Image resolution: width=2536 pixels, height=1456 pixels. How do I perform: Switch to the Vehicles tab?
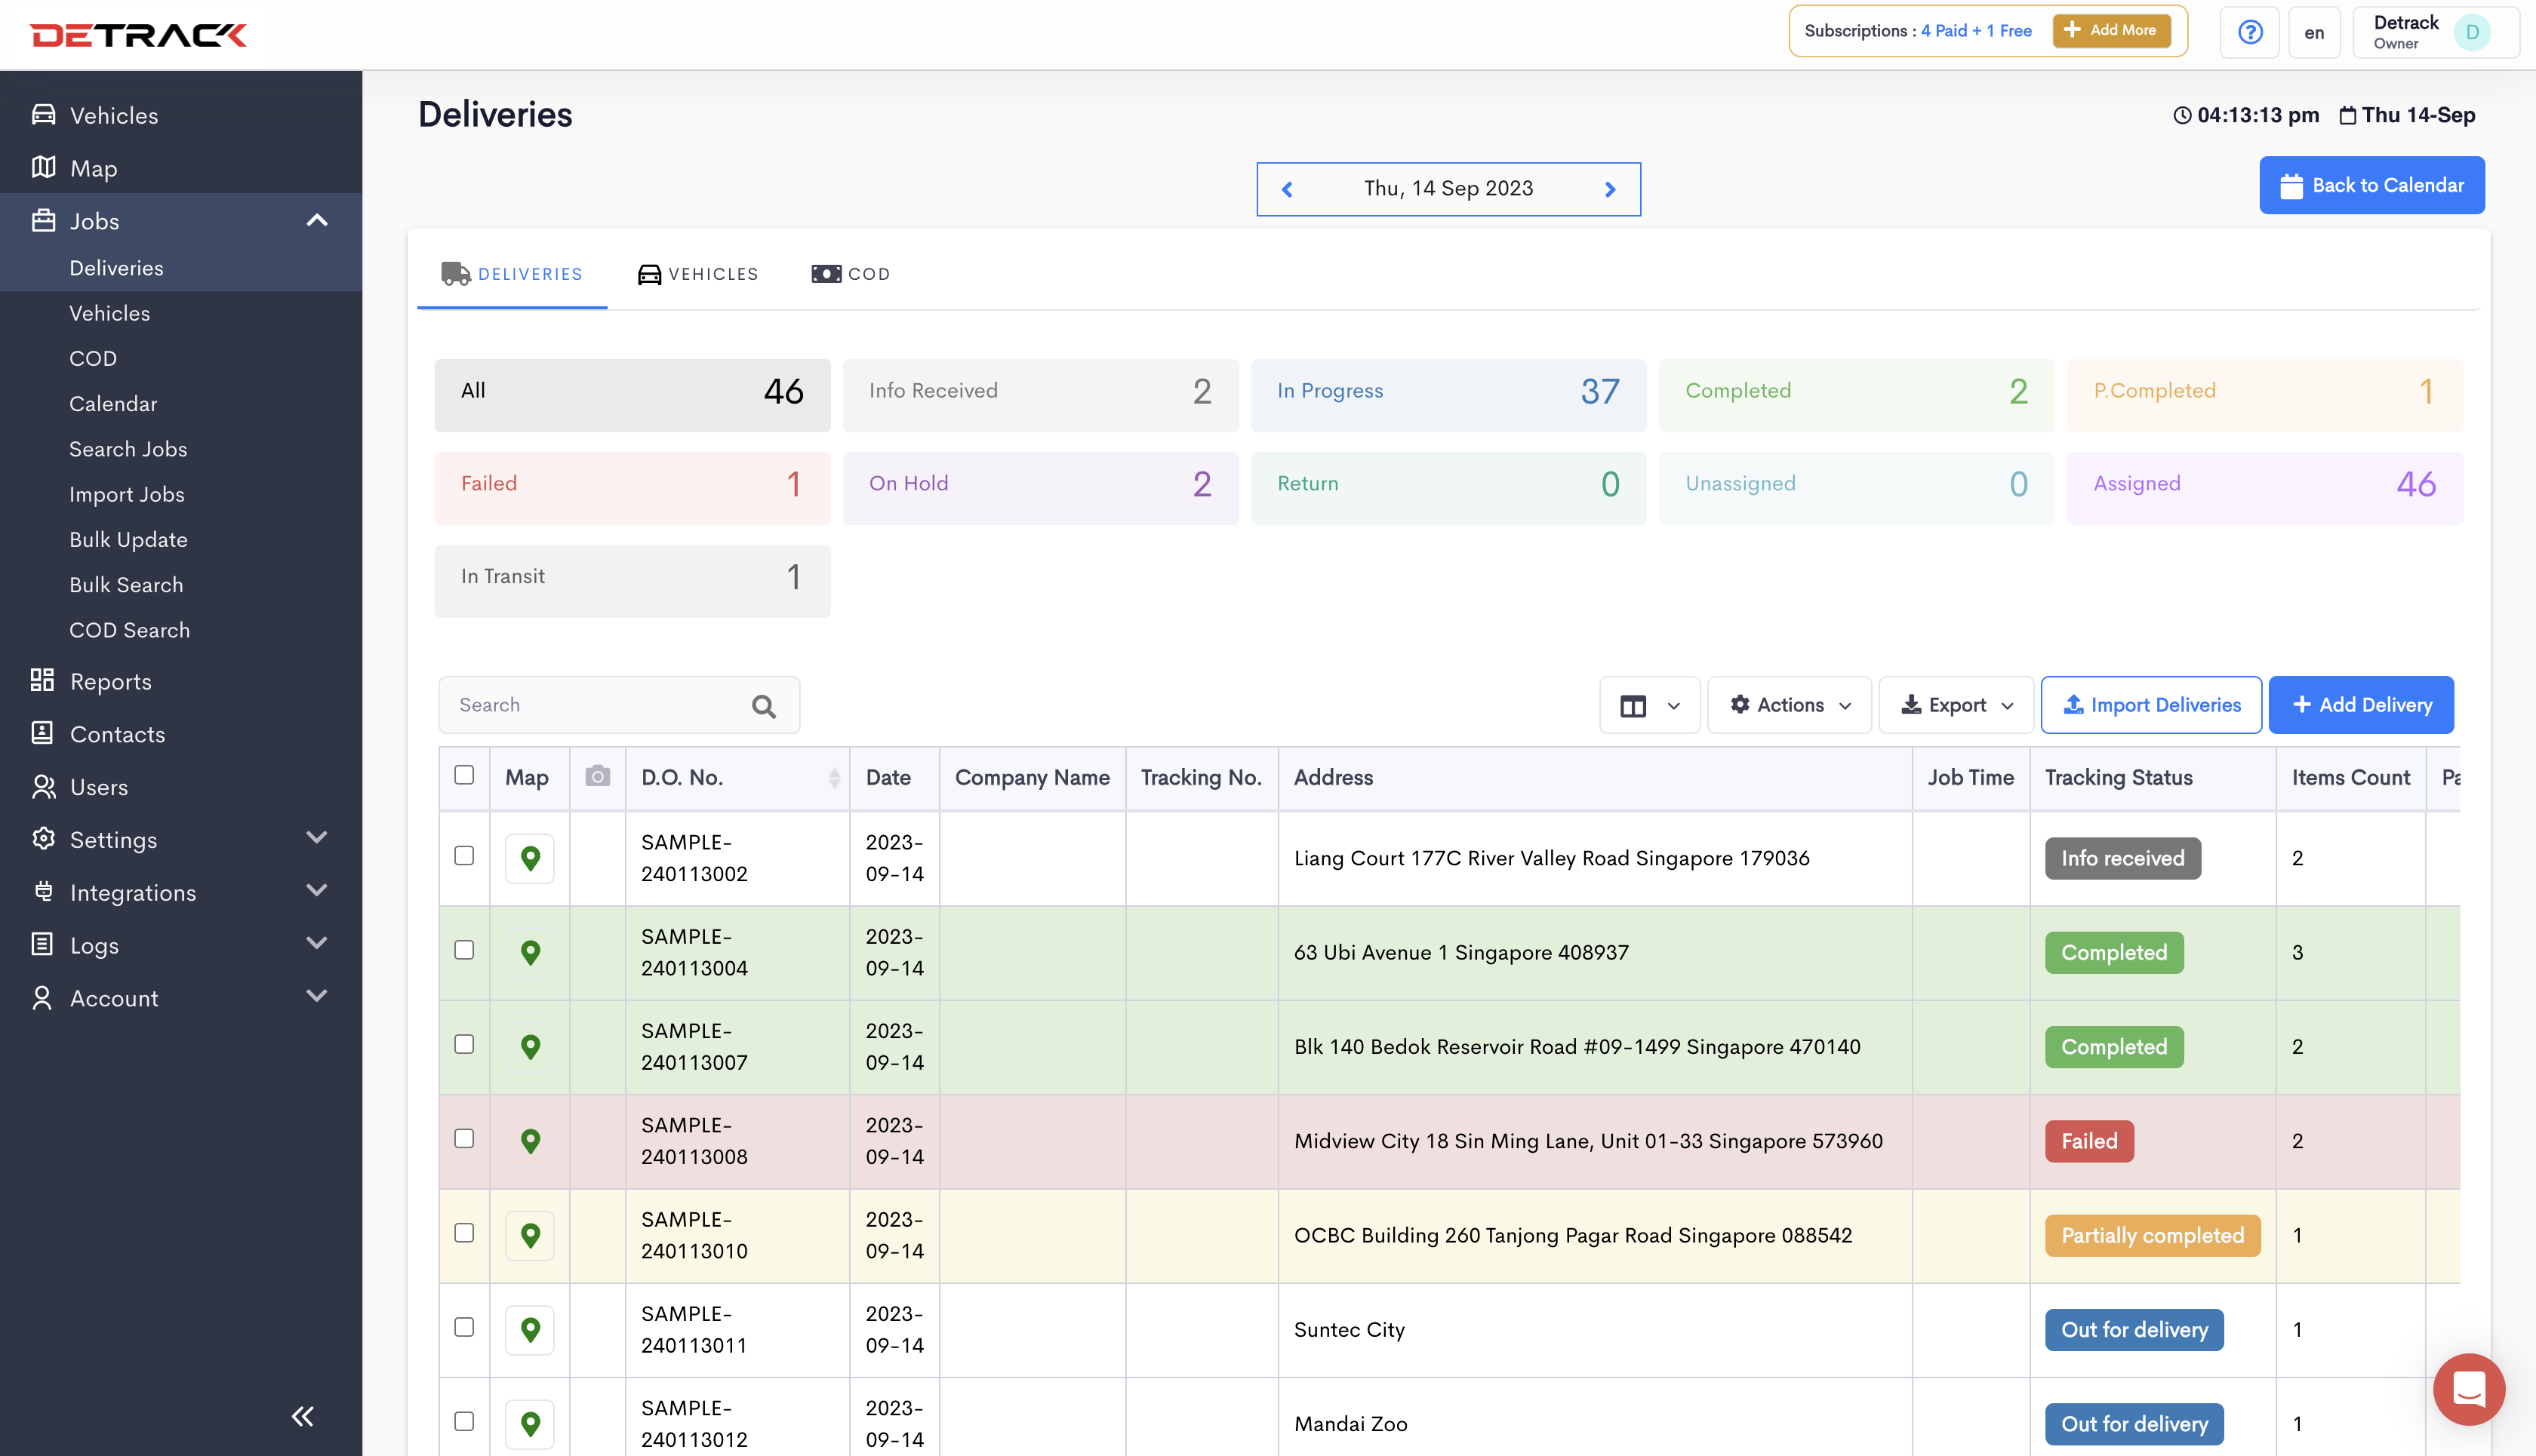[698, 274]
